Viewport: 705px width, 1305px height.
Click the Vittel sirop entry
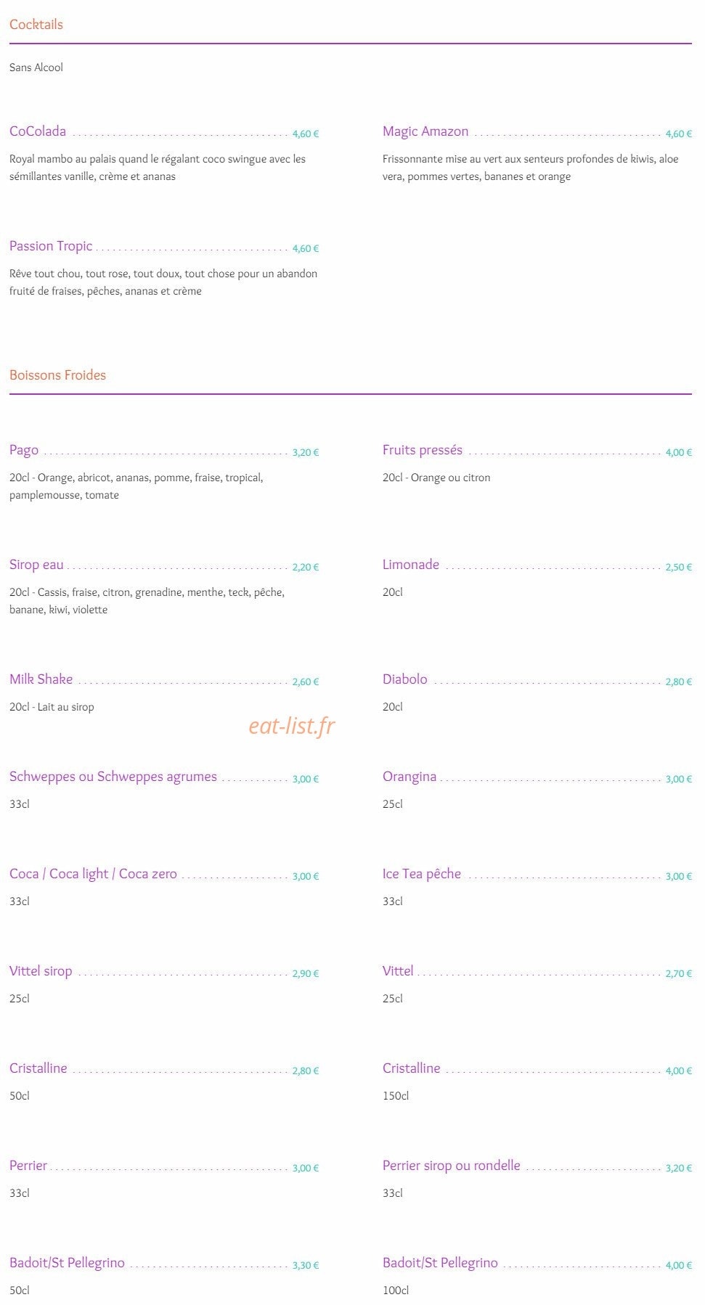(41, 972)
